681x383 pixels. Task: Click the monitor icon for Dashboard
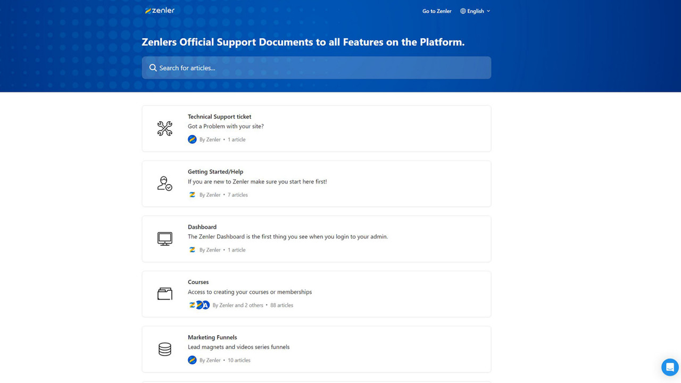[165, 239]
